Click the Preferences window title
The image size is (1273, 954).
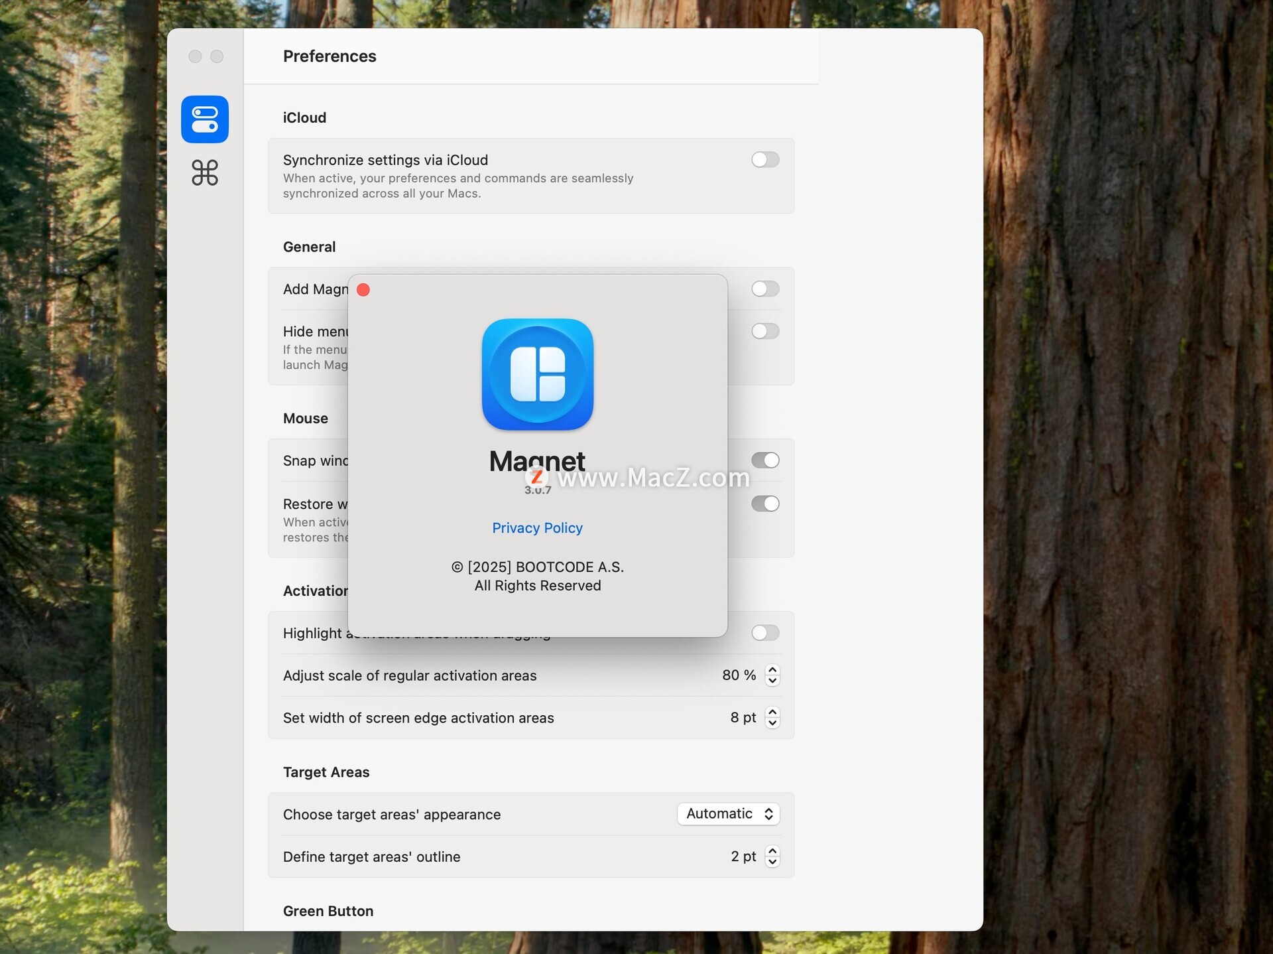pos(330,56)
